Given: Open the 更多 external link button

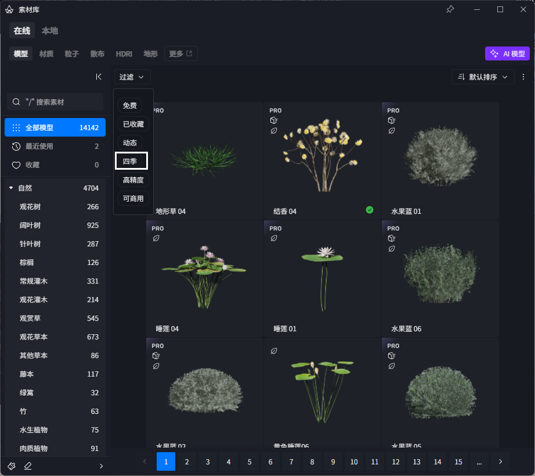Looking at the screenshot, I should pyautogui.click(x=181, y=53).
